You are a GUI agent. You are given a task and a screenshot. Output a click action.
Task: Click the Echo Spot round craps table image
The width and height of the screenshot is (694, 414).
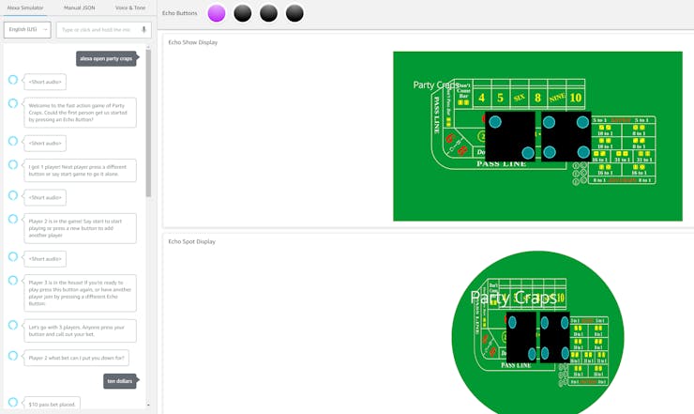coord(537,332)
